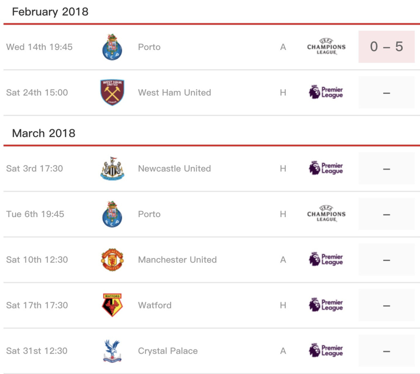Open the 0 – 5 score result box
This screenshot has width=420, height=374.
386,47
